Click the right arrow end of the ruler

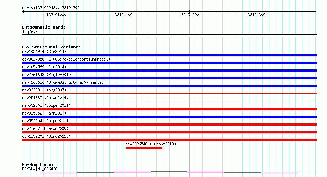point(315,12)
